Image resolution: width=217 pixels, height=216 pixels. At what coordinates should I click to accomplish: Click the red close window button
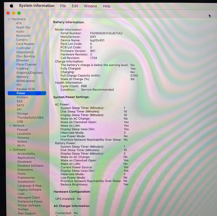pyautogui.click(x=8, y=13)
